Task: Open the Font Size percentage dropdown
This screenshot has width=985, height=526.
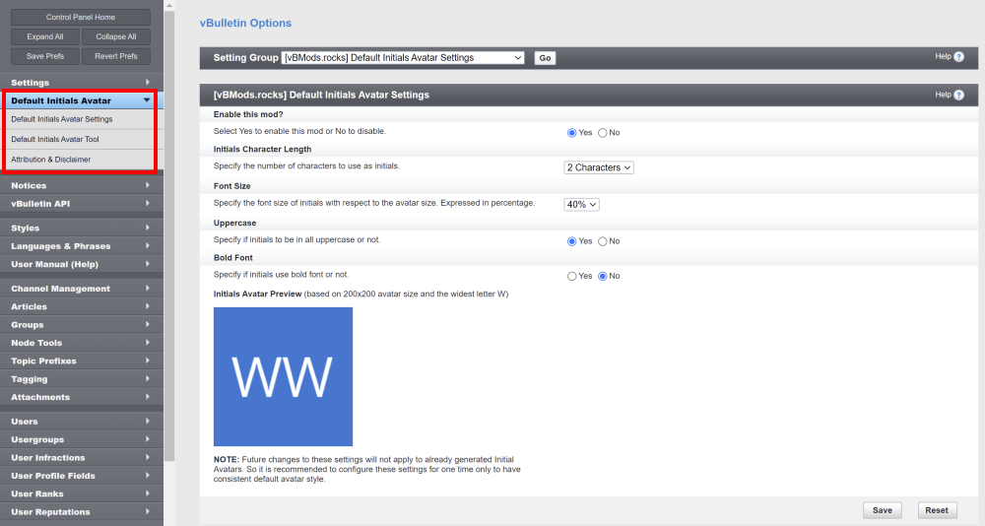Action: 581,204
